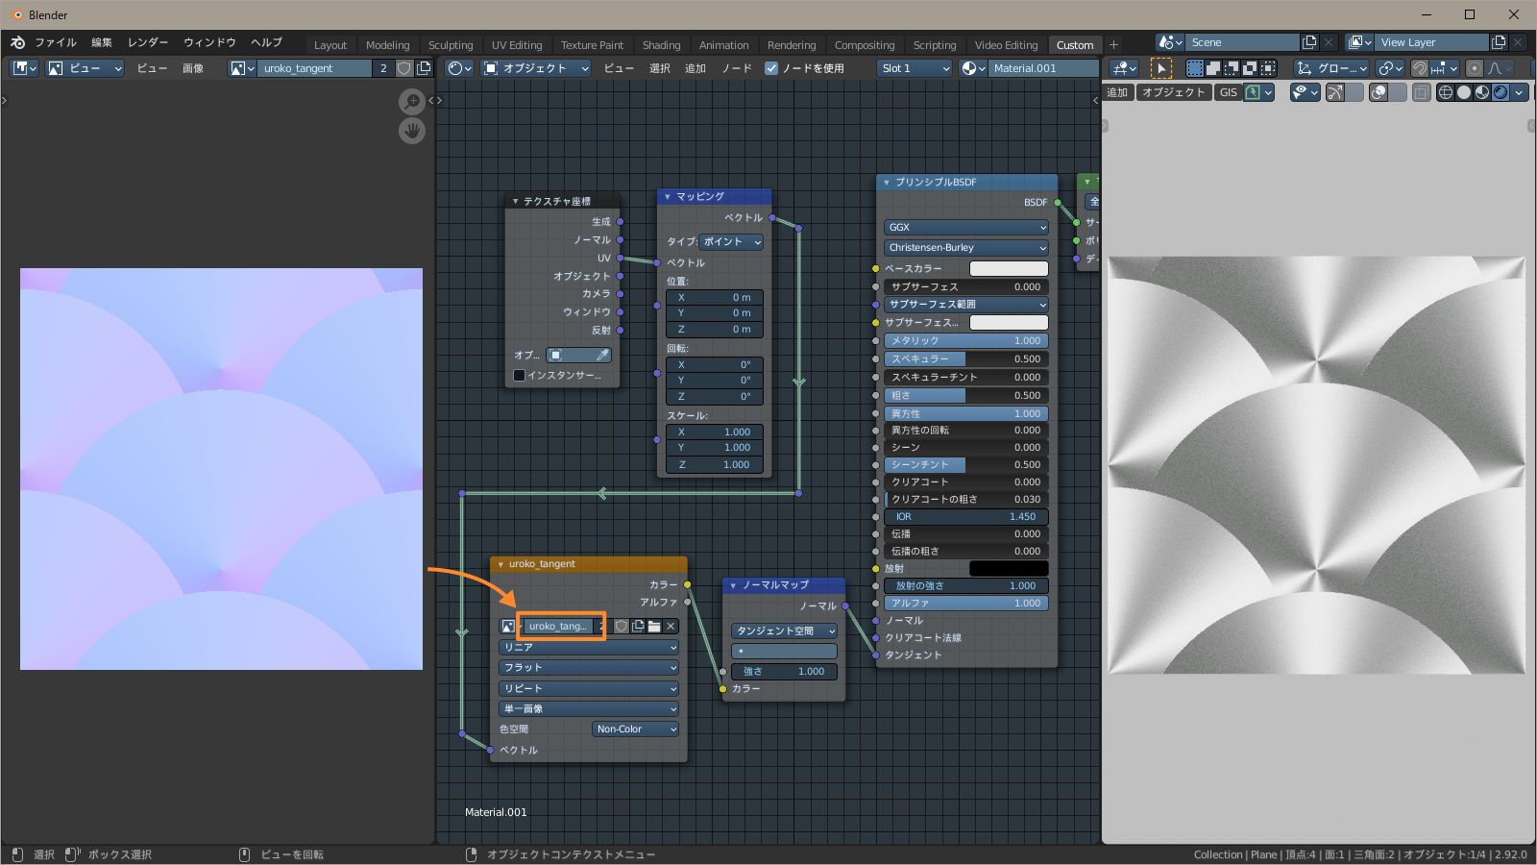The image size is (1537, 865).
Task: Open the Christensen-Burley subsurface method dropdown
Action: (x=965, y=248)
